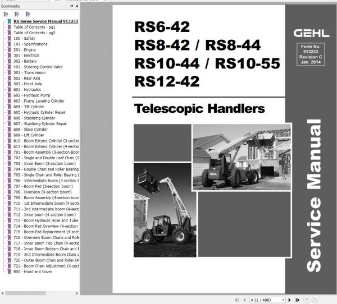337x304 pixels.
Task: Open 714 - Boom Pad Overview bookmark
Action: point(46,226)
